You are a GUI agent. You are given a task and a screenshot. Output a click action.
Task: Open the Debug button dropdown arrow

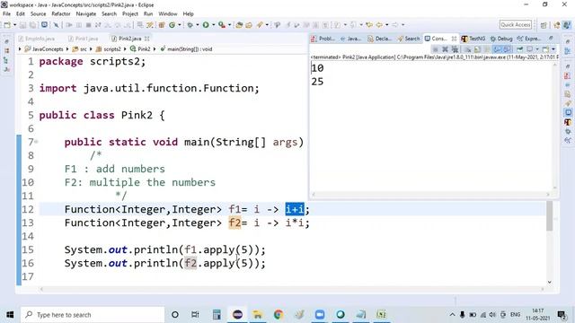198,25
